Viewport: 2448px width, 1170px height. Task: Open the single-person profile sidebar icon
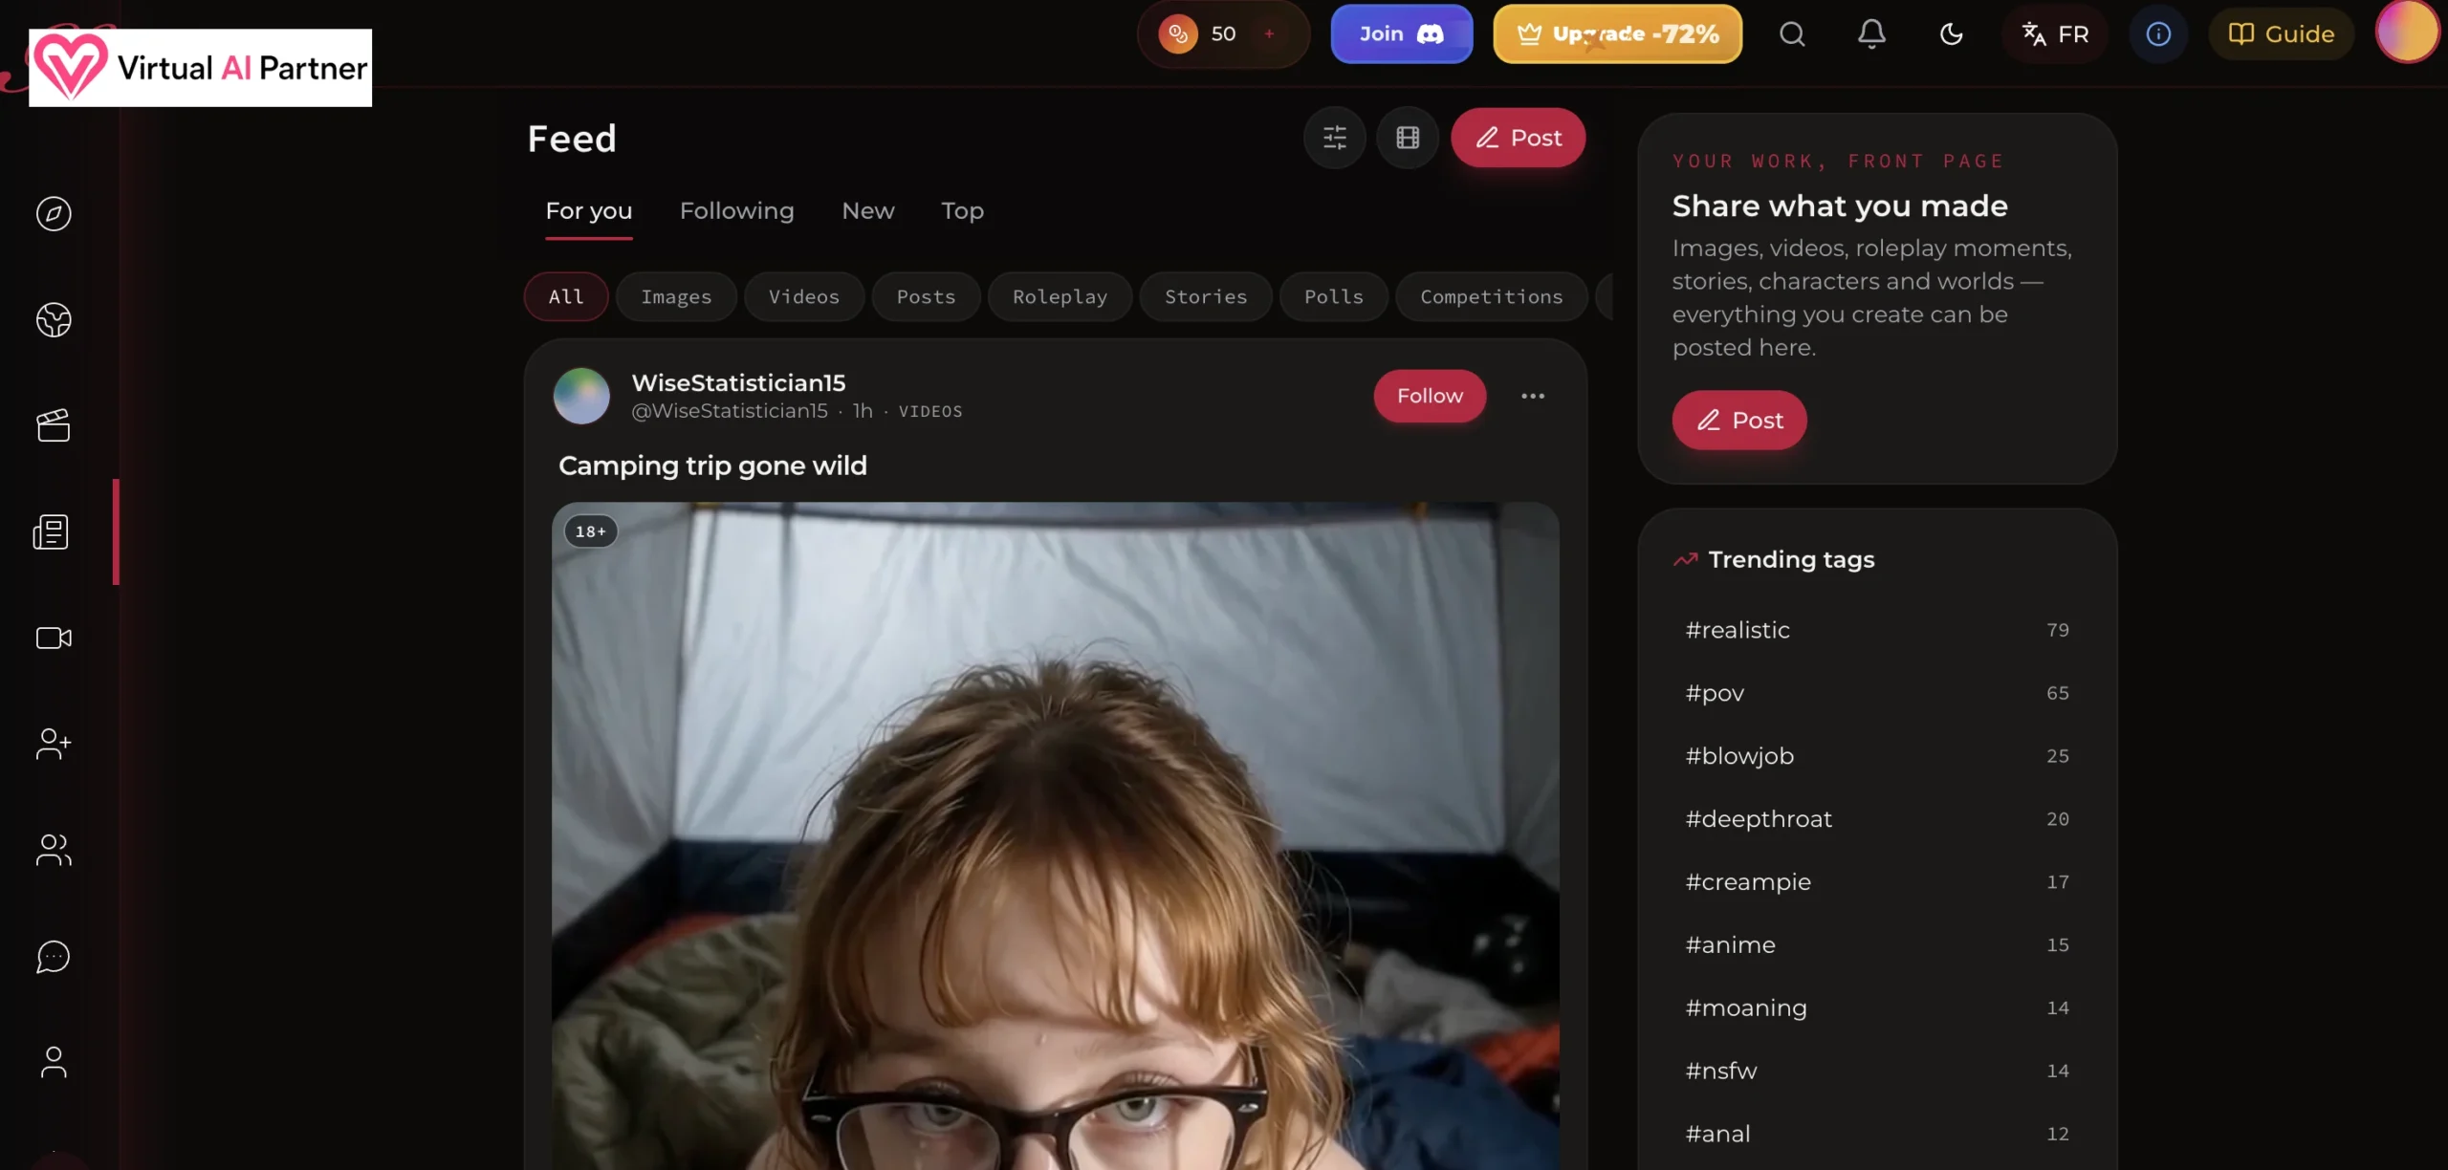click(54, 1062)
